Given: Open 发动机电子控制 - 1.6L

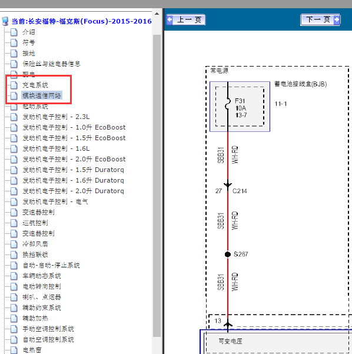Looking at the screenshot, I should 56,149.
